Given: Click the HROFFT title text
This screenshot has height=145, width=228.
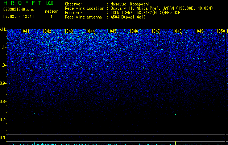Looking at the screenshot, I should pos(22,3).
